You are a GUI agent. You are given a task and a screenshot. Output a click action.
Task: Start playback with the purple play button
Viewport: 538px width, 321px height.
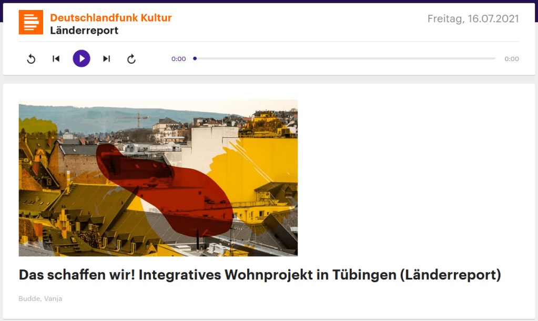pyautogui.click(x=82, y=58)
